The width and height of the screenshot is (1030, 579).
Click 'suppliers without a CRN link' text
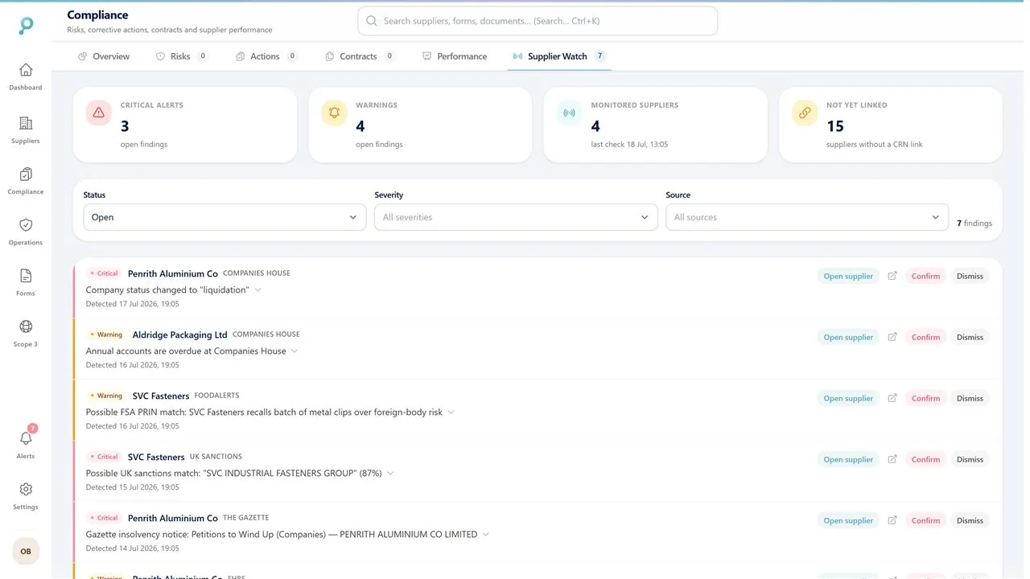point(875,145)
